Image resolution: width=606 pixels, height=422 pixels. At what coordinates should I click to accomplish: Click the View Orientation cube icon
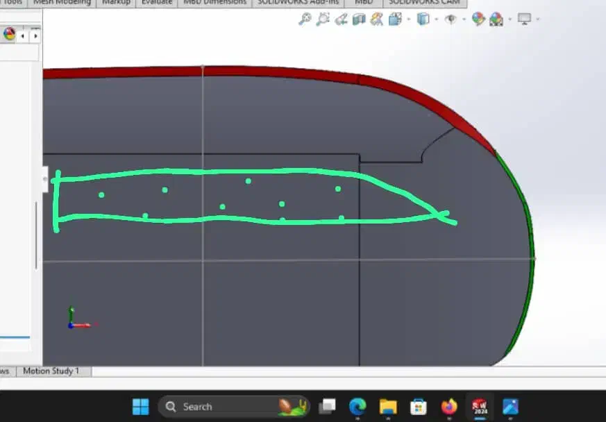pos(395,19)
